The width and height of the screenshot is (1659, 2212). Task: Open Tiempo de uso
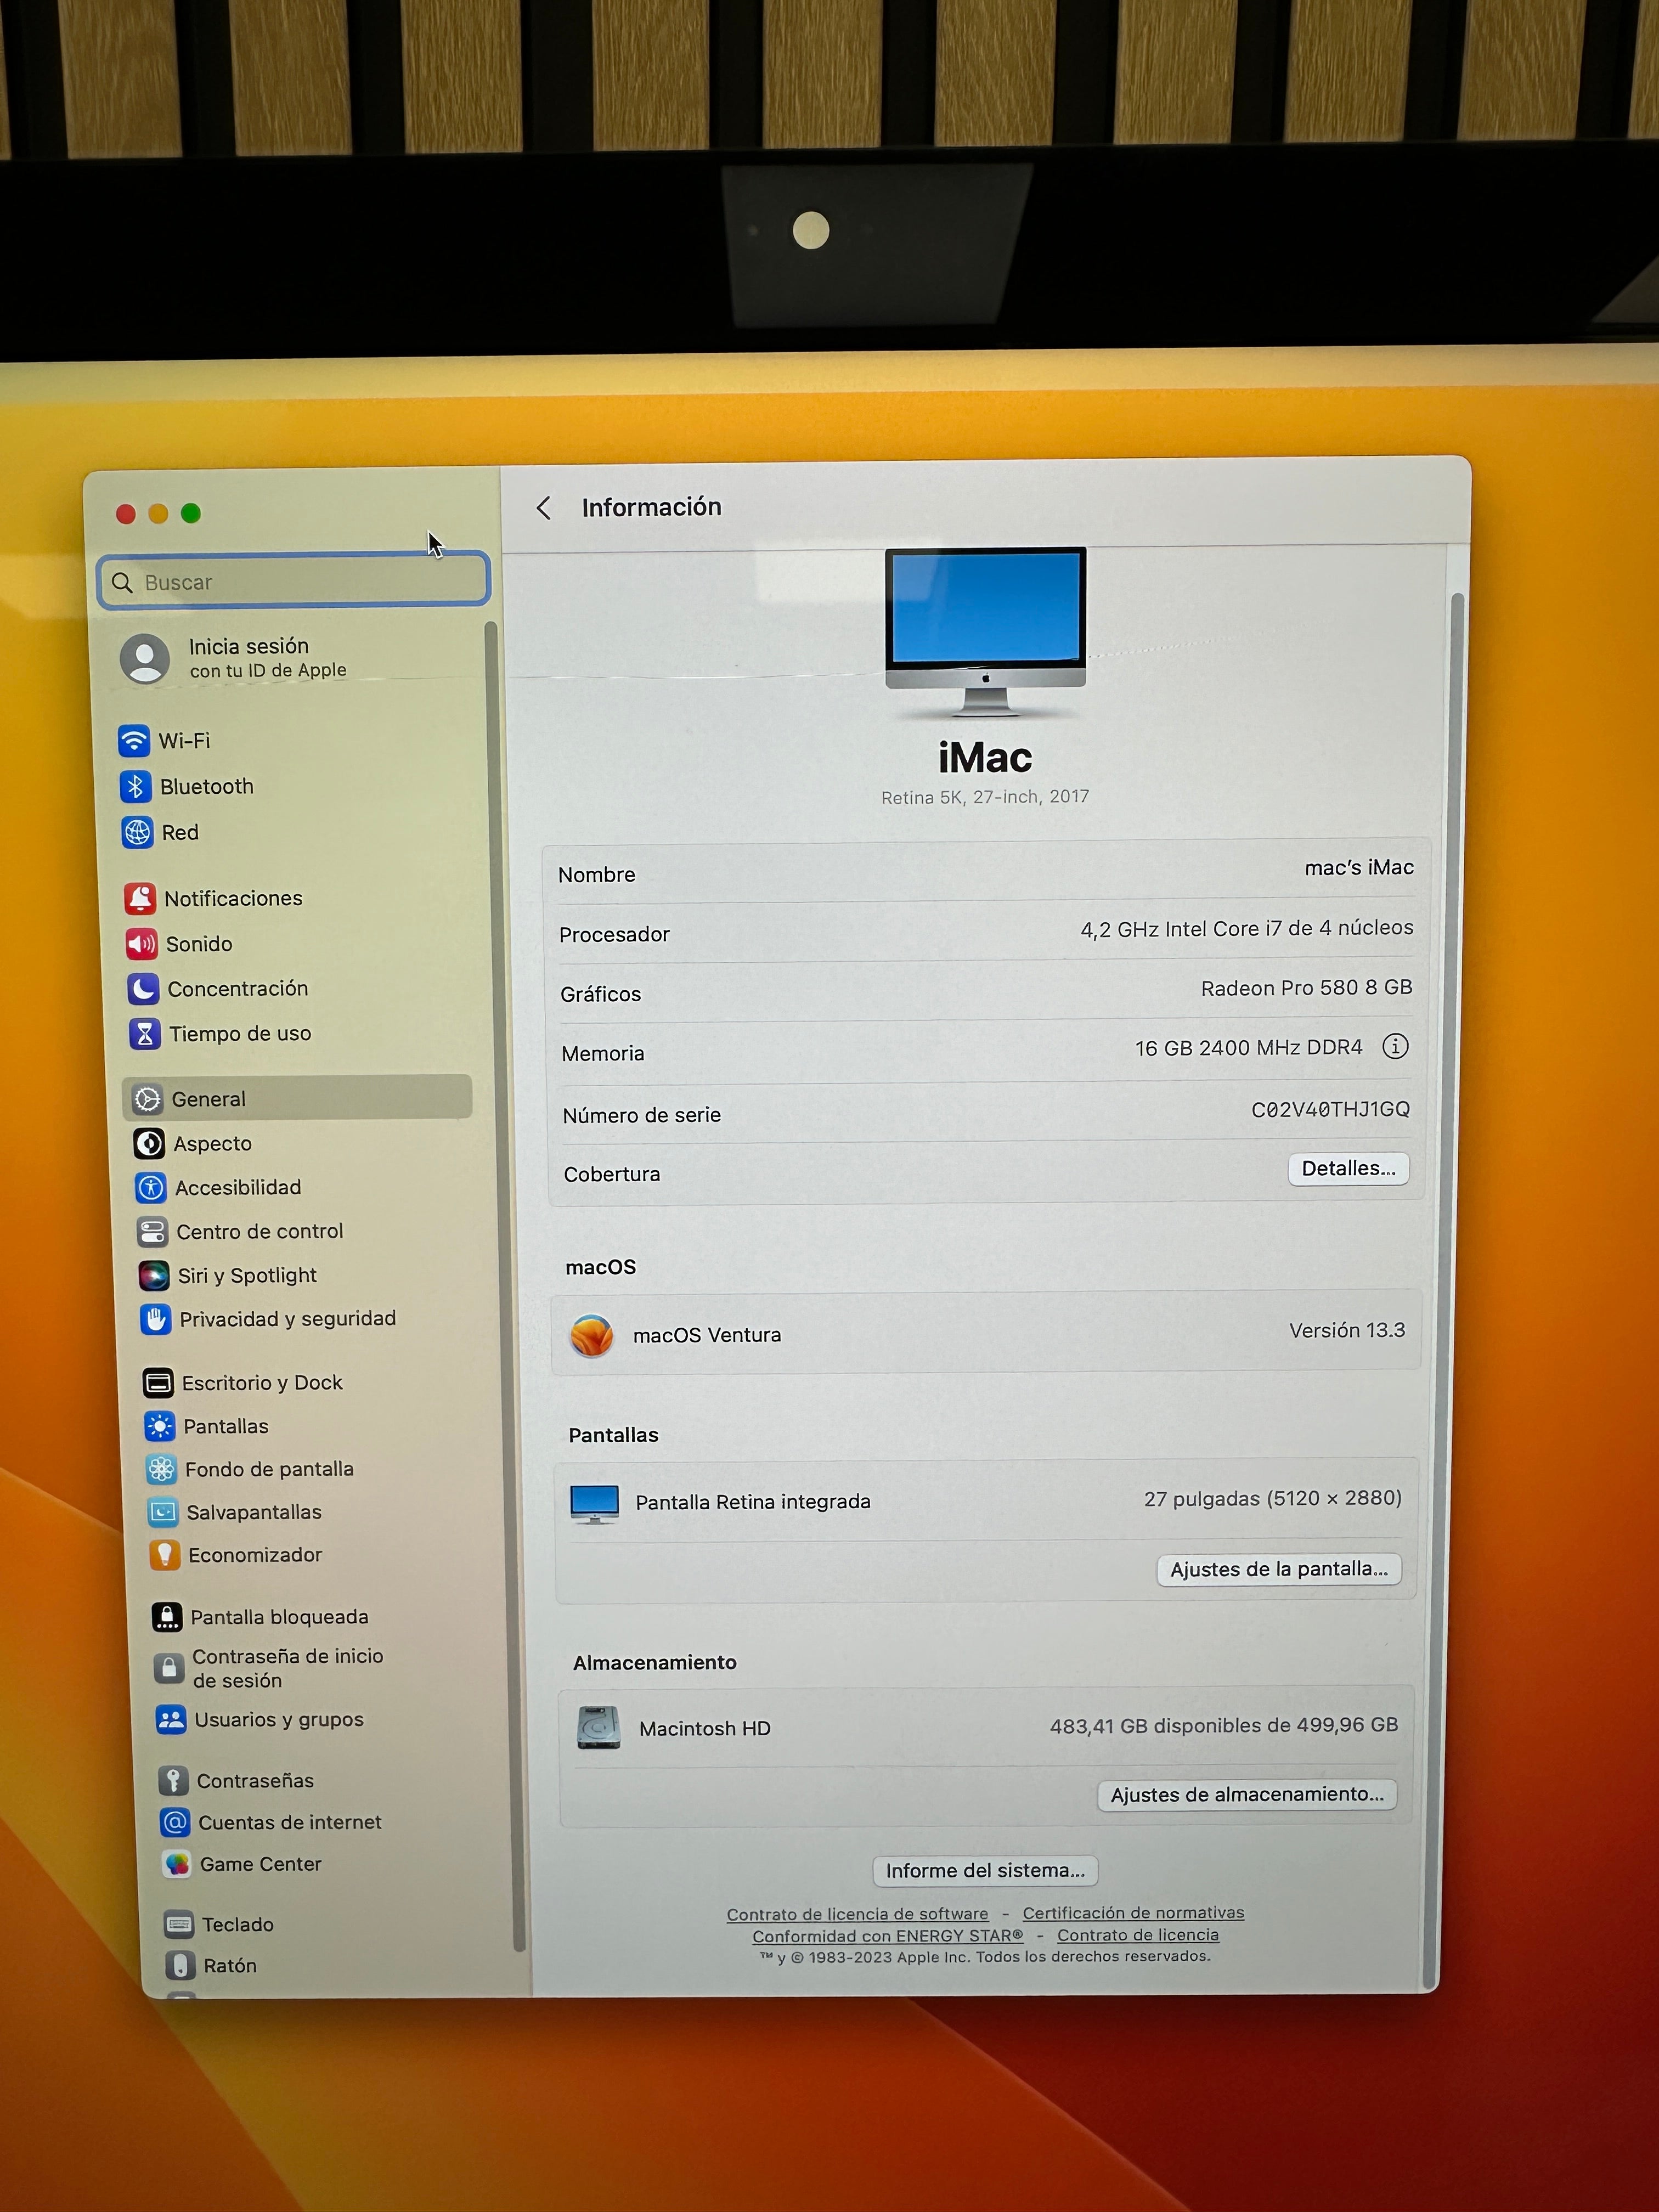click(x=241, y=1034)
